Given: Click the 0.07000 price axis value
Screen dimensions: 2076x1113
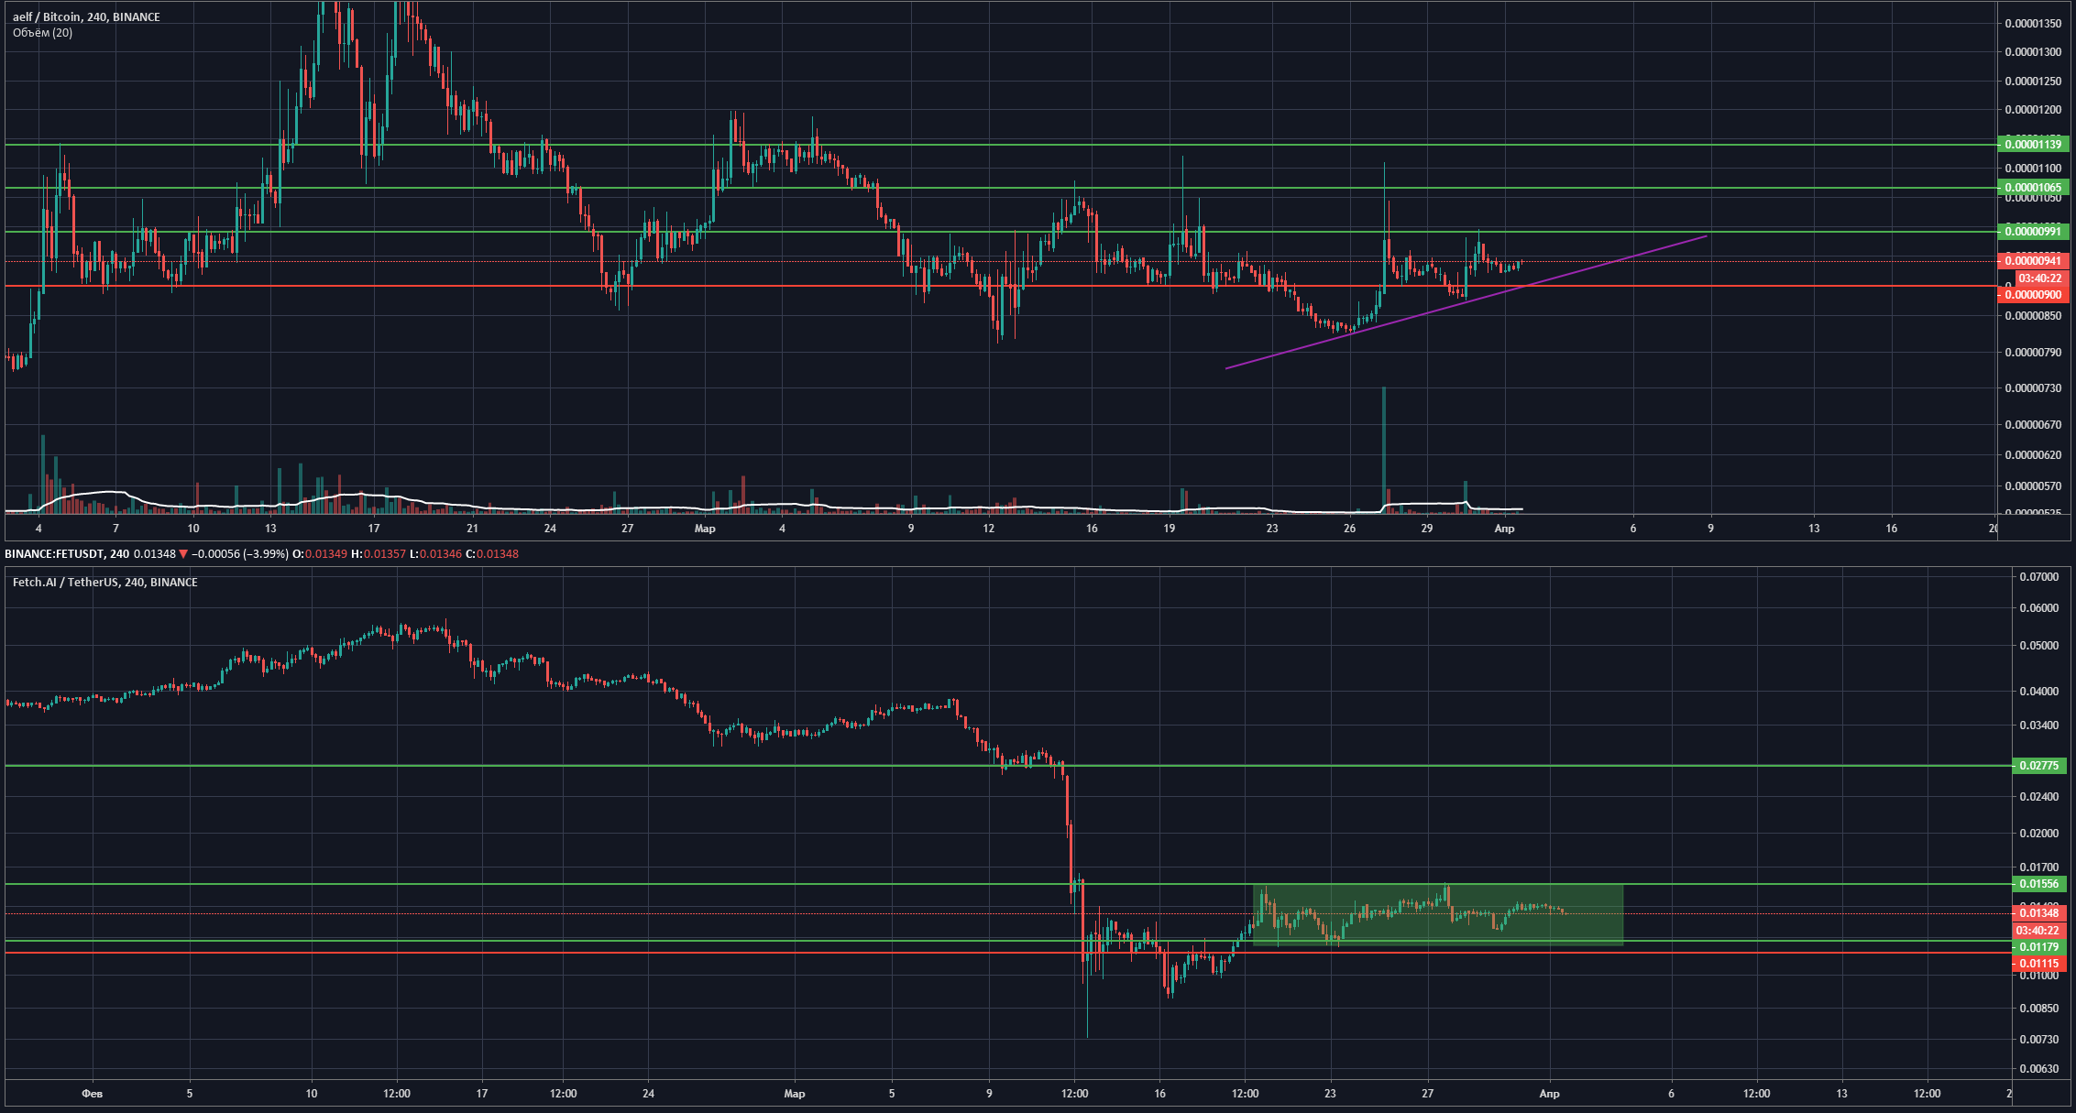Looking at the screenshot, I should pyautogui.click(x=2038, y=577).
